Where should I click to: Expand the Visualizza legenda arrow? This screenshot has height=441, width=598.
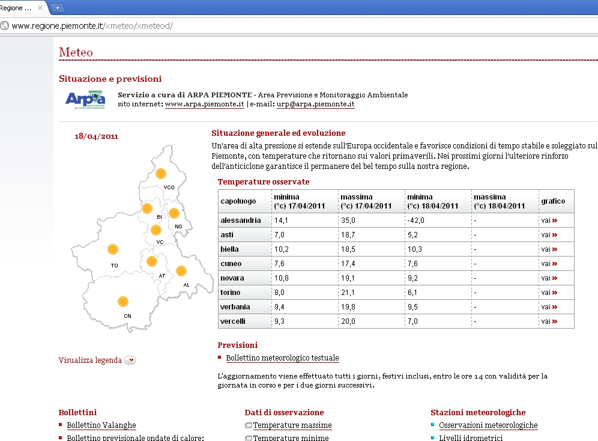click(x=130, y=360)
